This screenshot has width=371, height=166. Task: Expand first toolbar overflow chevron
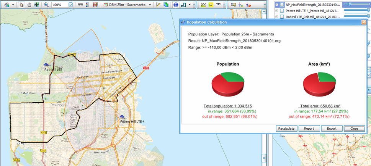pyautogui.click(x=194, y=5)
